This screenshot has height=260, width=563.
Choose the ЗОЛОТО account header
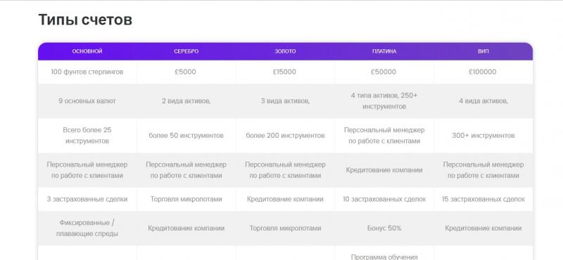coord(285,51)
